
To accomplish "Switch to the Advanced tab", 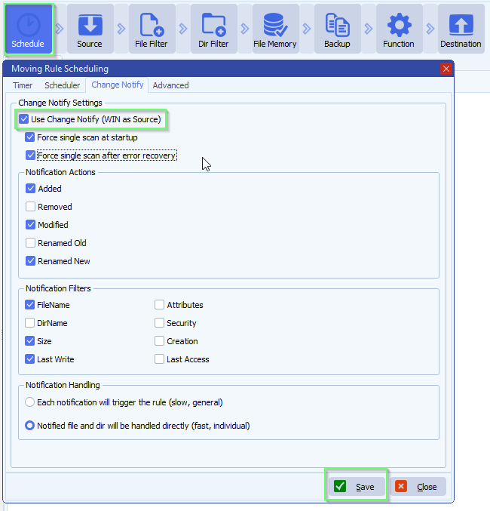I will pos(170,85).
